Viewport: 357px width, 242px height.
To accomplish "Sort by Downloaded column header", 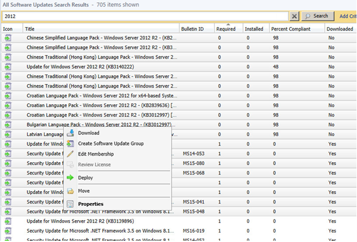I will [340, 29].
